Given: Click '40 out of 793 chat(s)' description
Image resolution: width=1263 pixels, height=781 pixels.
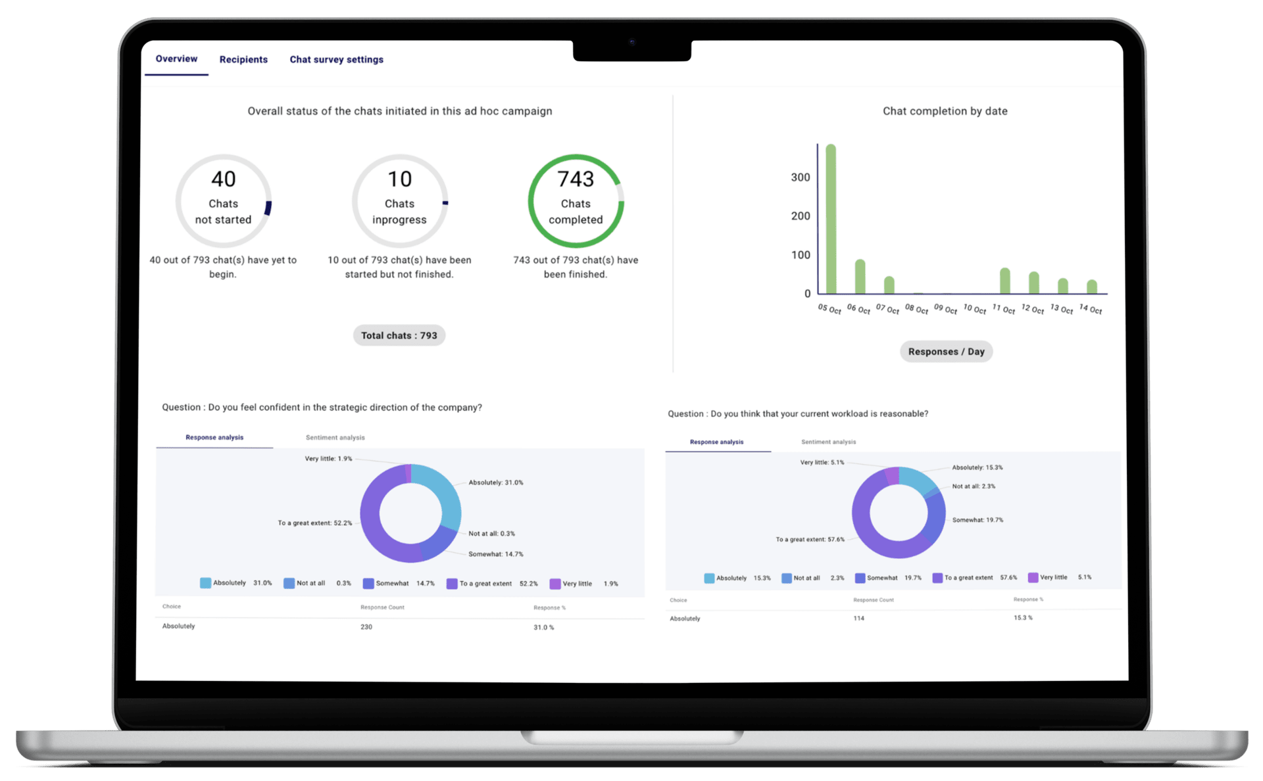Looking at the screenshot, I should click(223, 267).
